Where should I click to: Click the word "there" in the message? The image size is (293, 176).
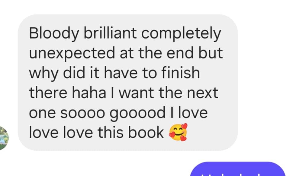pyautogui.click(x=48, y=93)
